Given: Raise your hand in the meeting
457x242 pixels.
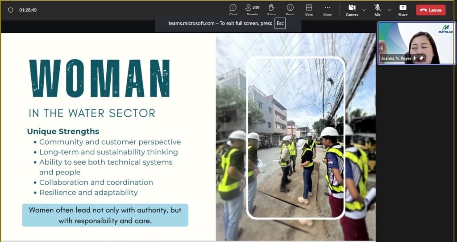Looking at the screenshot, I should tap(271, 9).
